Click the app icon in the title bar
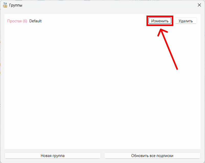 click(5, 5)
